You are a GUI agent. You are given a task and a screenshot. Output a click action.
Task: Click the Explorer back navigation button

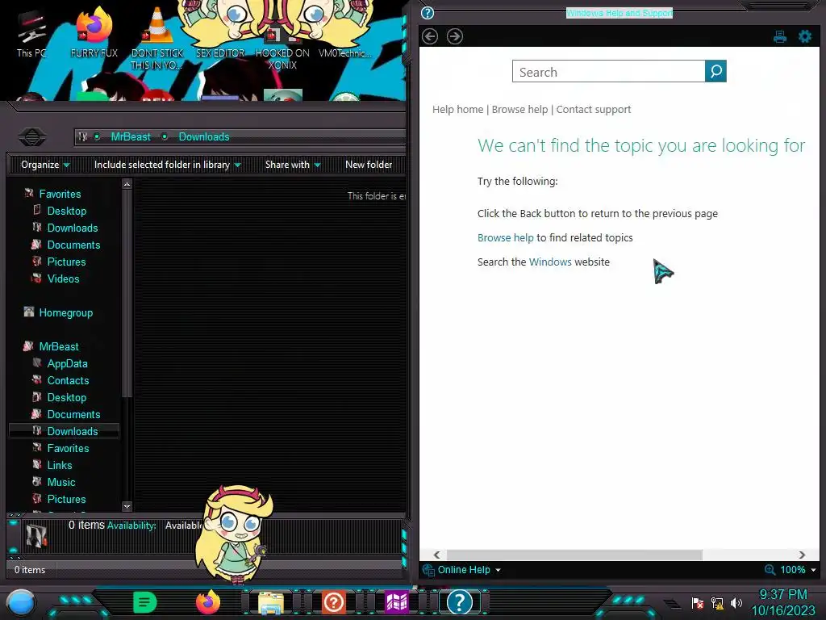point(31,137)
